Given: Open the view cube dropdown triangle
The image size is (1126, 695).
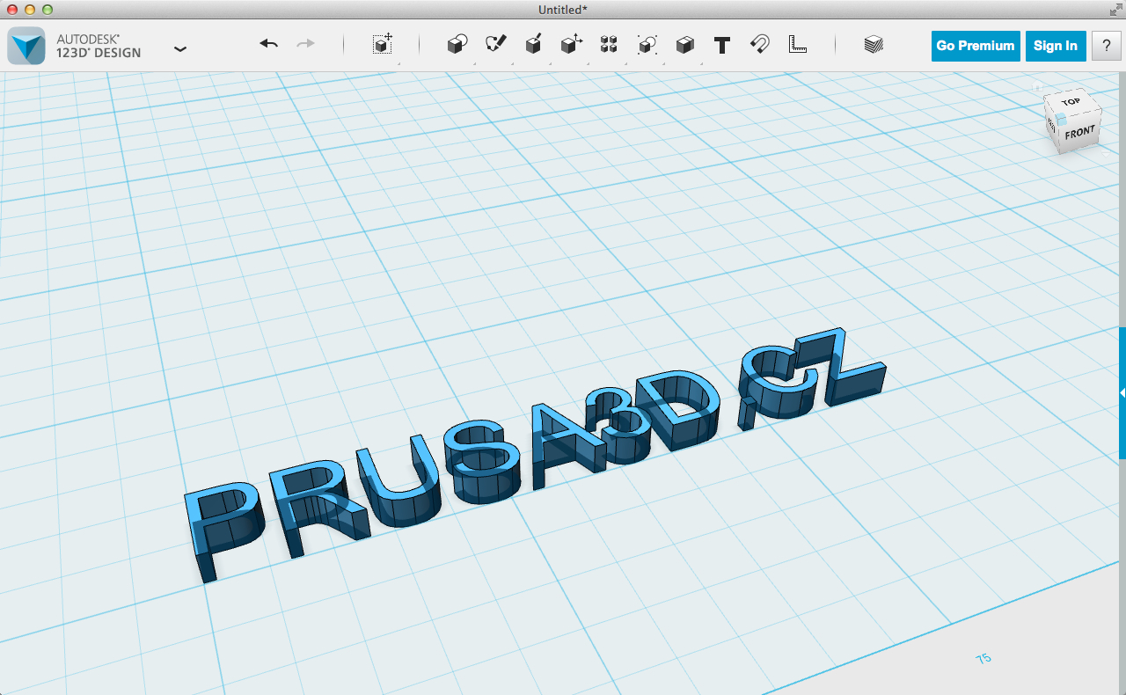Looking at the screenshot, I should [1107, 152].
